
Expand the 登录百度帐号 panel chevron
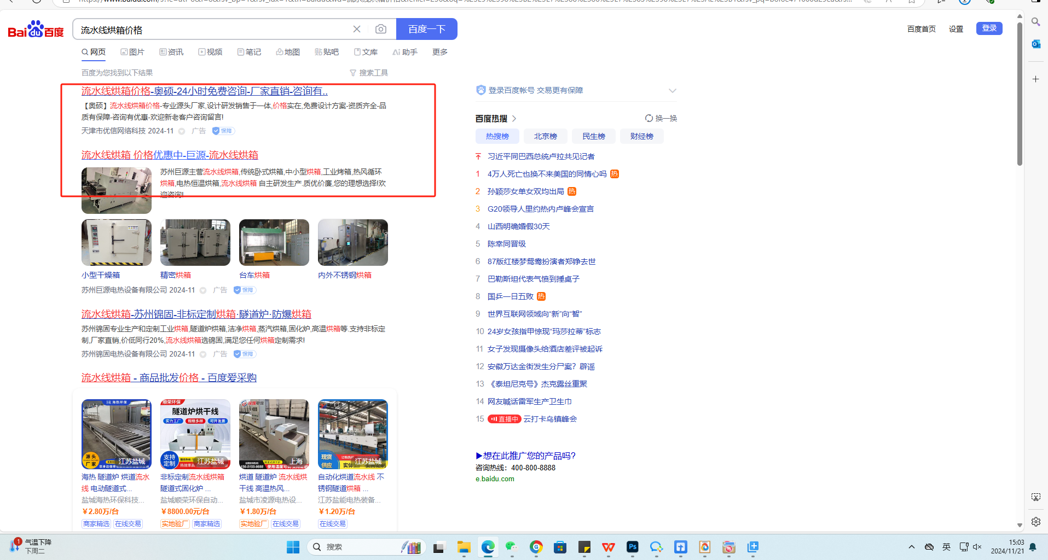(672, 91)
